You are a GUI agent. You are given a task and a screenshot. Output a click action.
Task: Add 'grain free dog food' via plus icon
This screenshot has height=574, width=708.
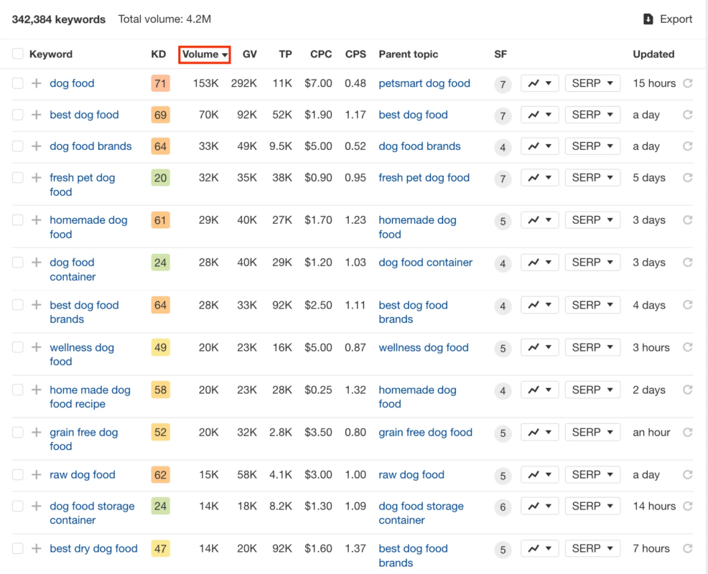(x=37, y=433)
